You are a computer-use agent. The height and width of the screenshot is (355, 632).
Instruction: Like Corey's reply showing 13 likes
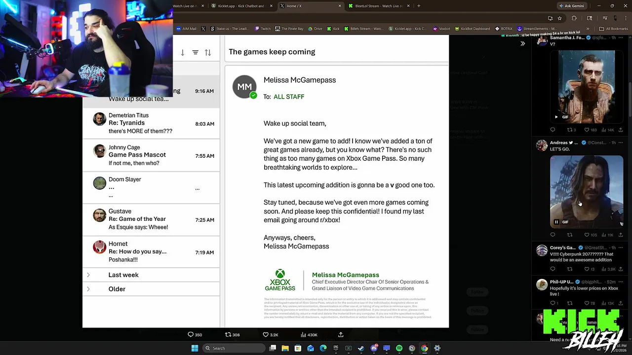[x=587, y=269]
